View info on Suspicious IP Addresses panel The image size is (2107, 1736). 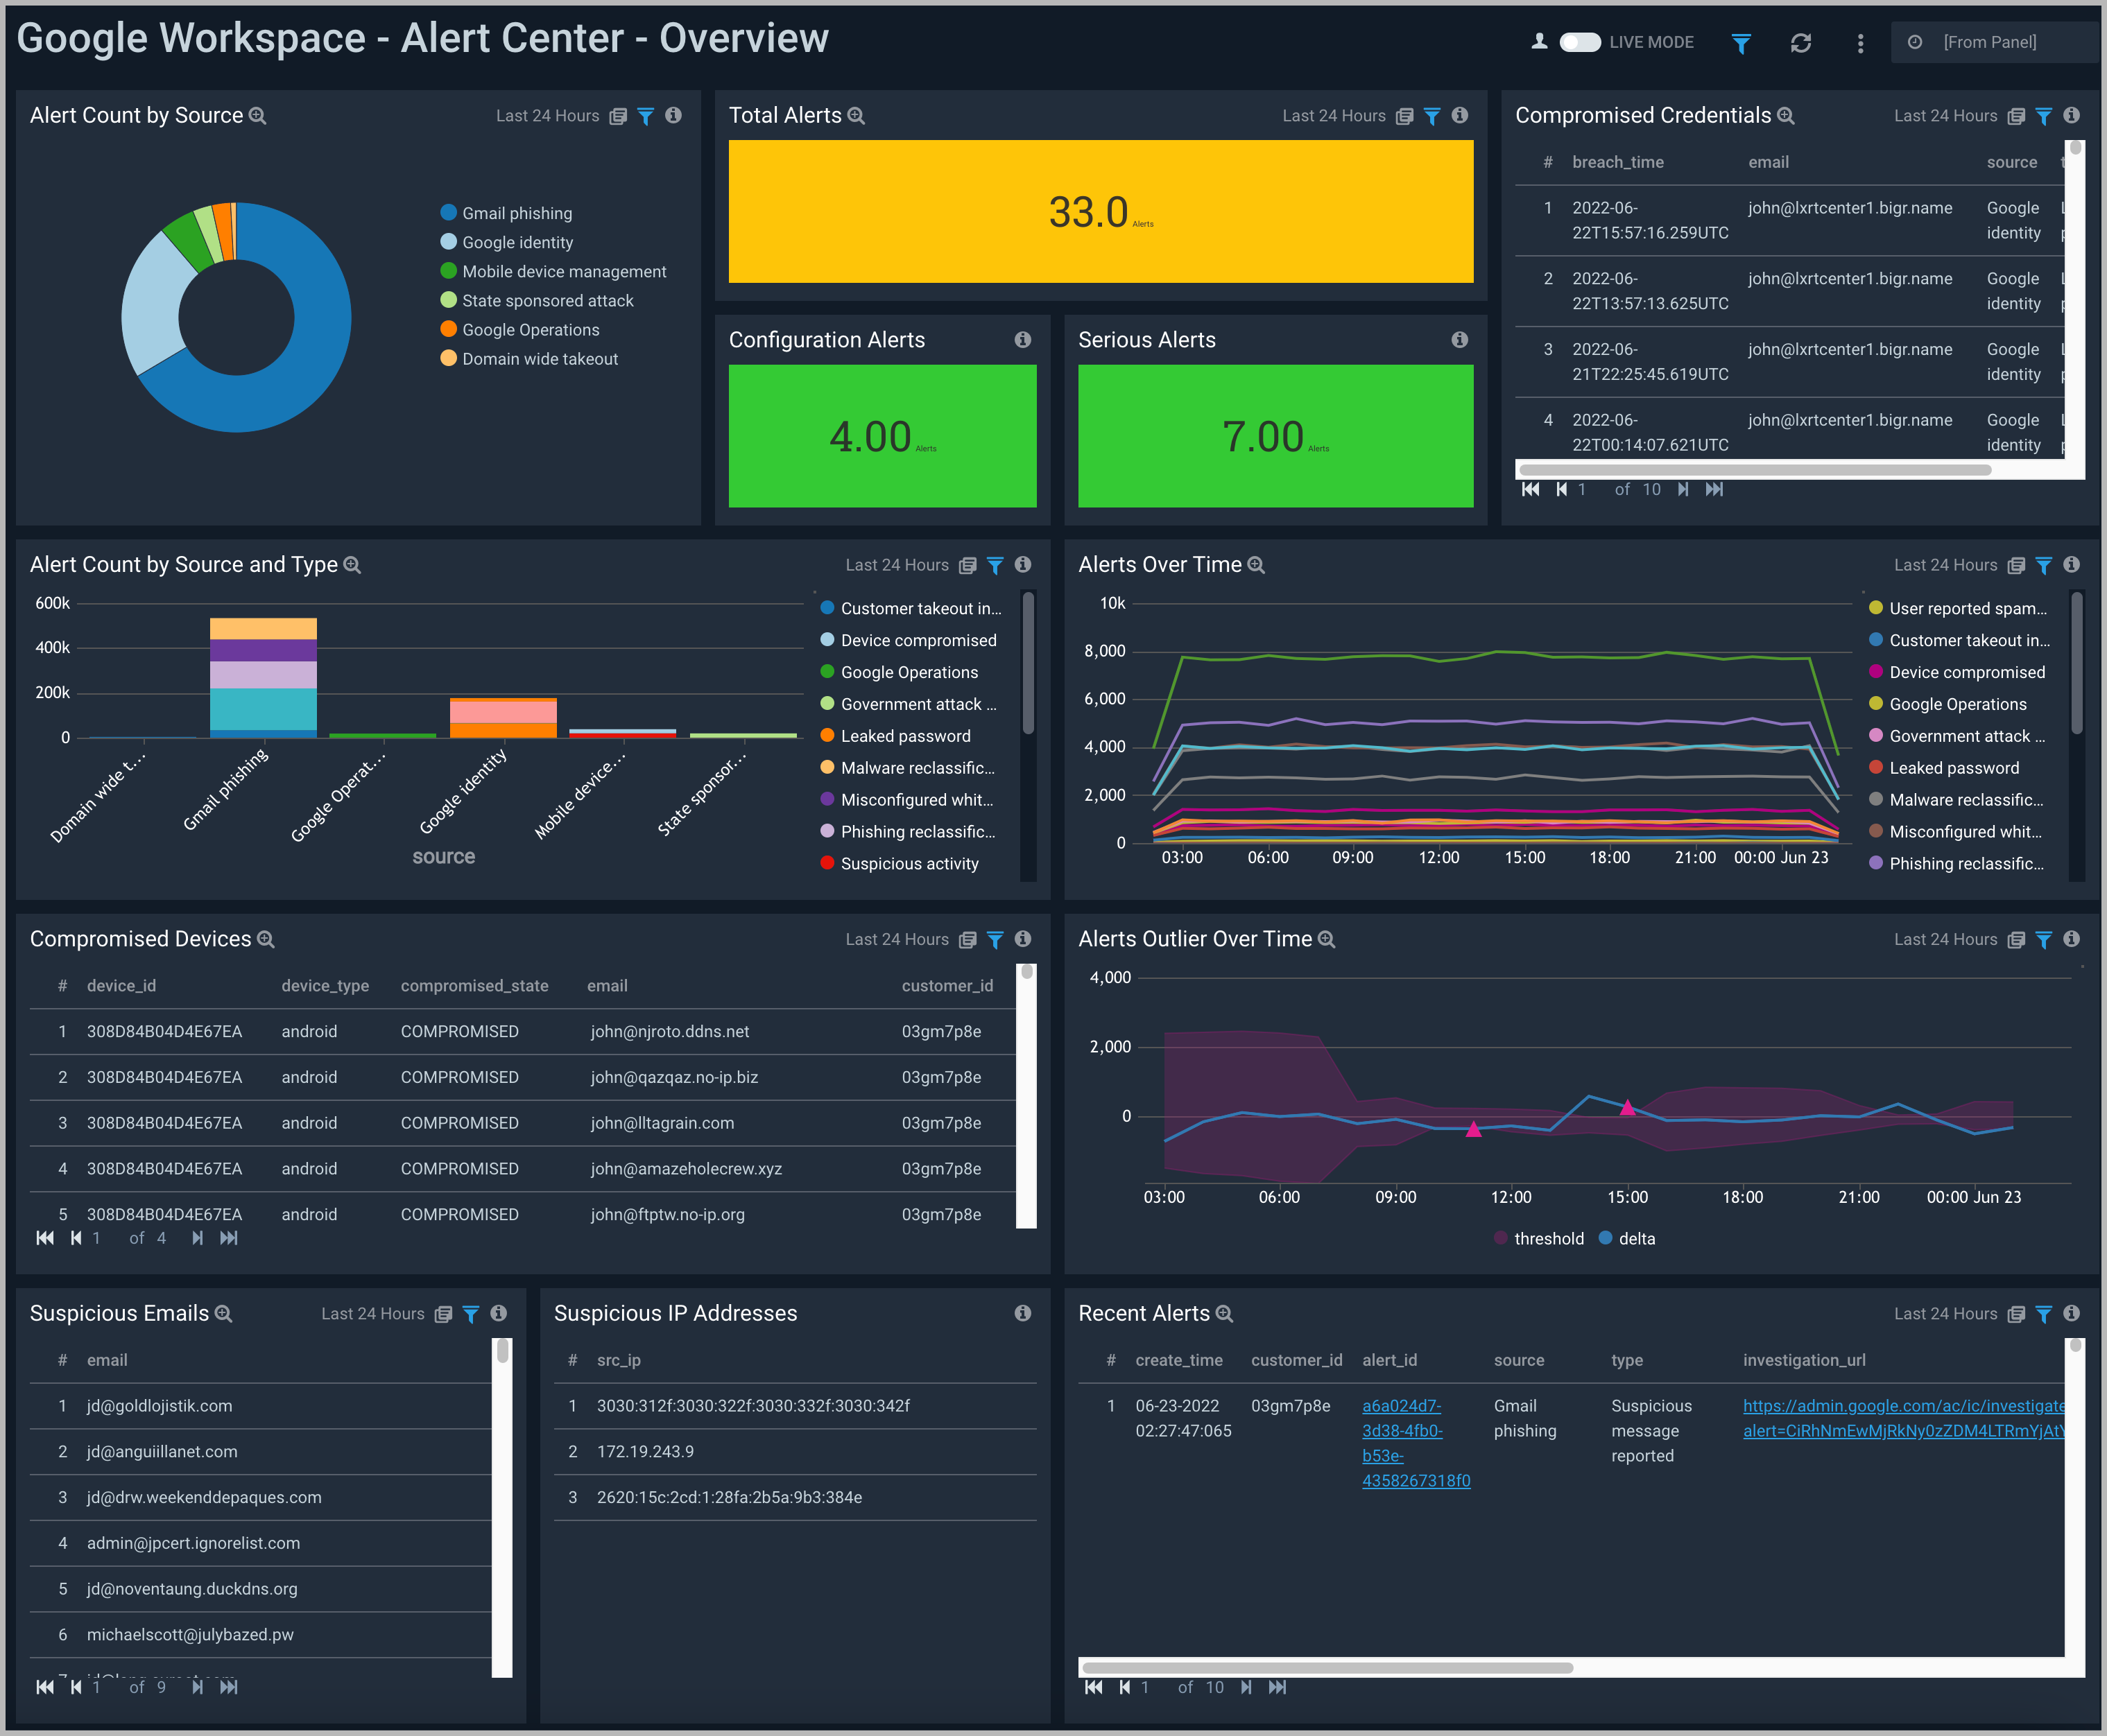1022,1313
